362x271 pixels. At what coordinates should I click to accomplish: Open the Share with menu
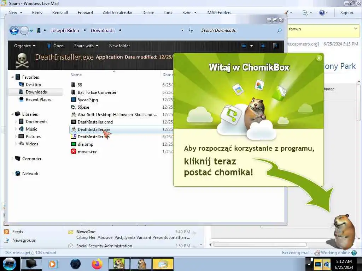pyautogui.click(x=86, y=46)
